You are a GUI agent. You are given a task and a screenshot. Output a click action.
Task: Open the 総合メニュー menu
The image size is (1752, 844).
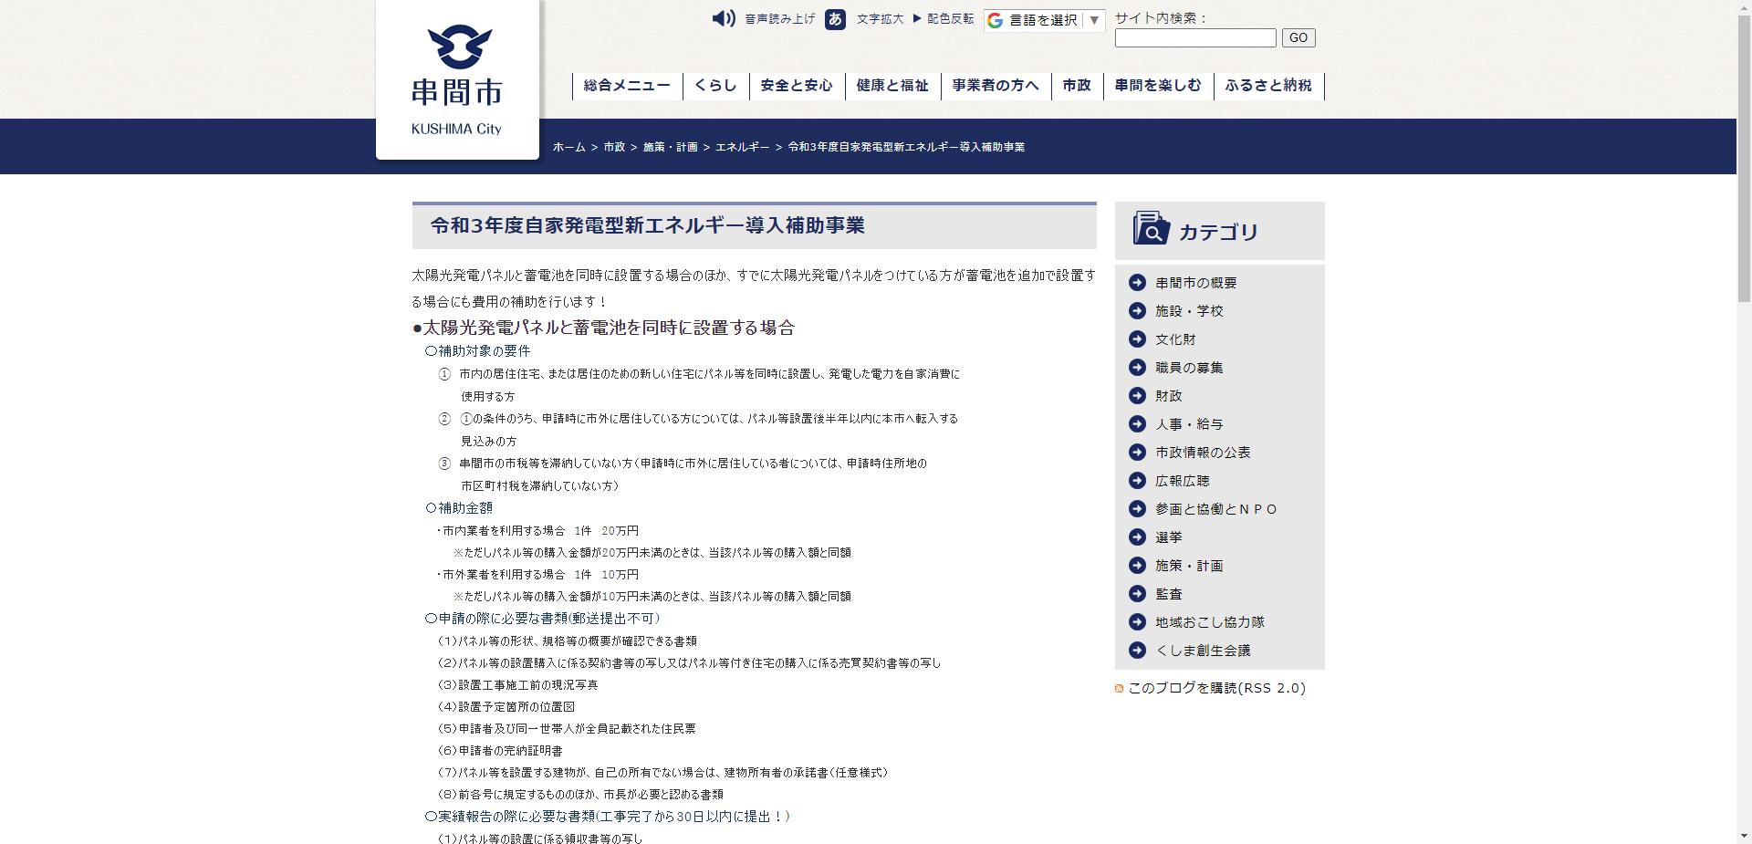(625, 86)
